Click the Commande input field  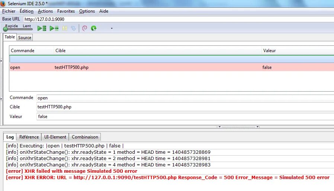click(185, 98)
